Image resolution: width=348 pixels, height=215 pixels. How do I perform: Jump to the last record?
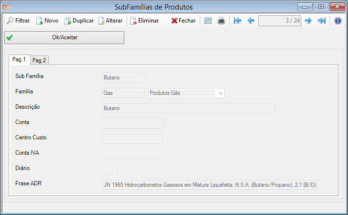click(x=322, y=21)
